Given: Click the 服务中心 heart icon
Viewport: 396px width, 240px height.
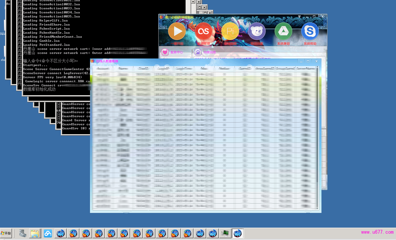Looking at the screenshot, I should 165,52.
